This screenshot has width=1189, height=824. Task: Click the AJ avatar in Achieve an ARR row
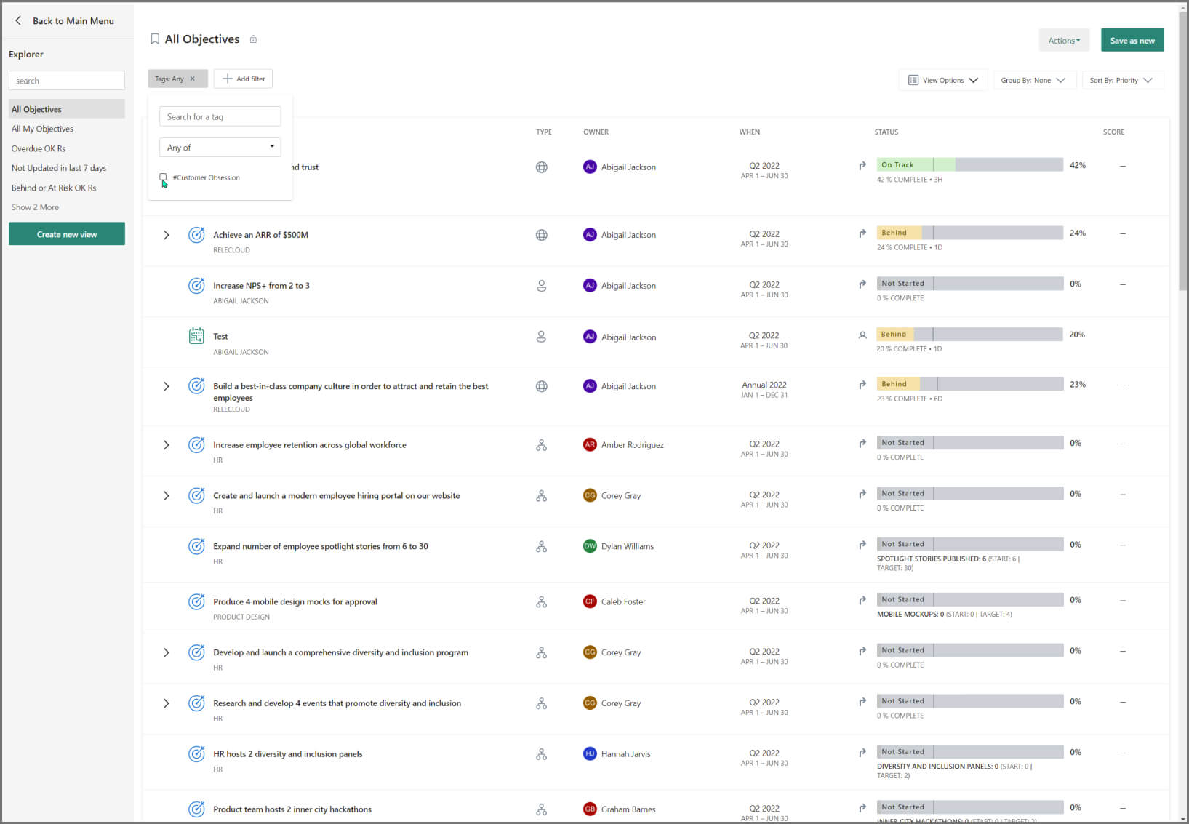(x=590, y=235)
